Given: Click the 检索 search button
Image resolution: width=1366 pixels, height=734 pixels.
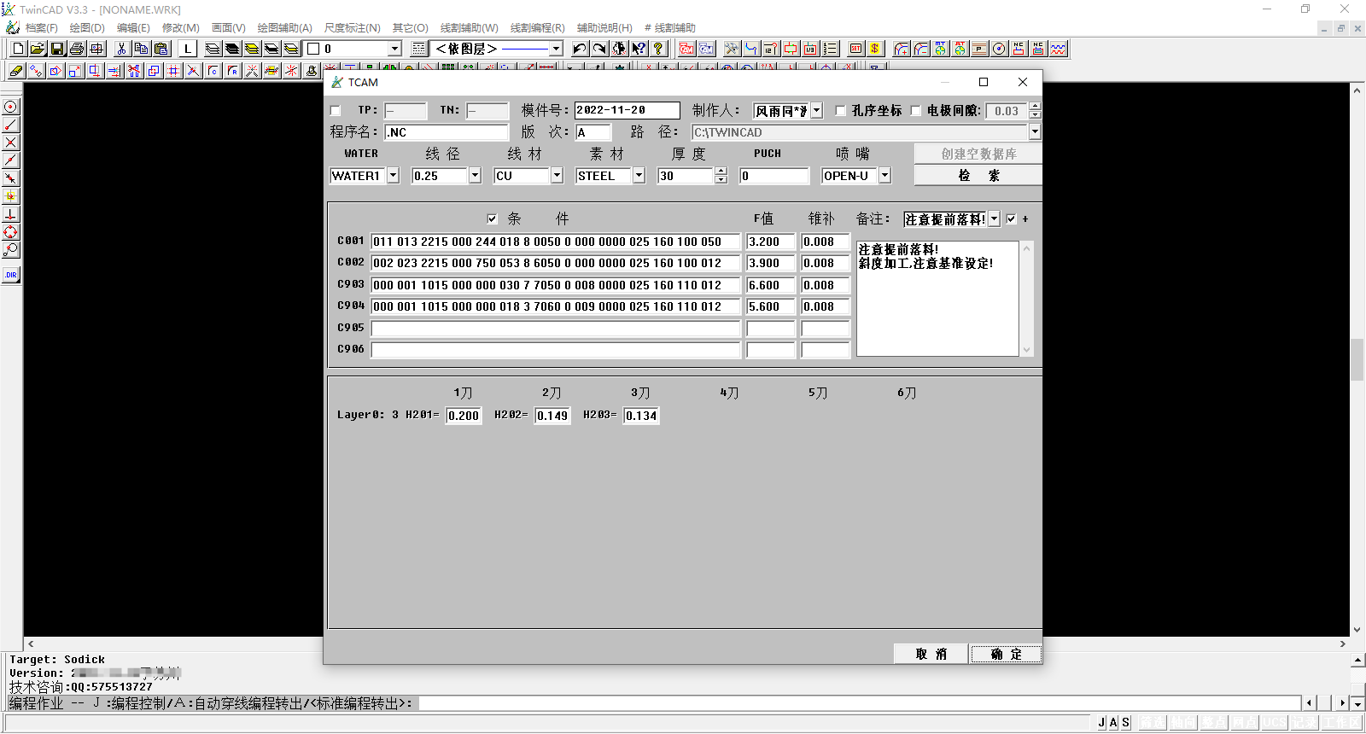Looking at the screenshot, I should [x=978, y=175].
